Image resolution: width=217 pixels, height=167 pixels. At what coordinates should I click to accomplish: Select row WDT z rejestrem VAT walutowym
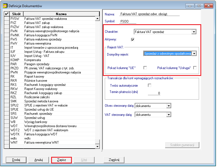click(x=52, y=130)
